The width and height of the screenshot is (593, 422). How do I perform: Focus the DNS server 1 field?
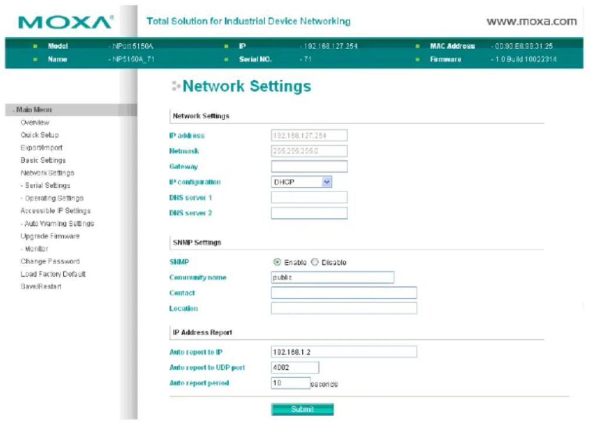pyautogui.click(x=309, y=197)
